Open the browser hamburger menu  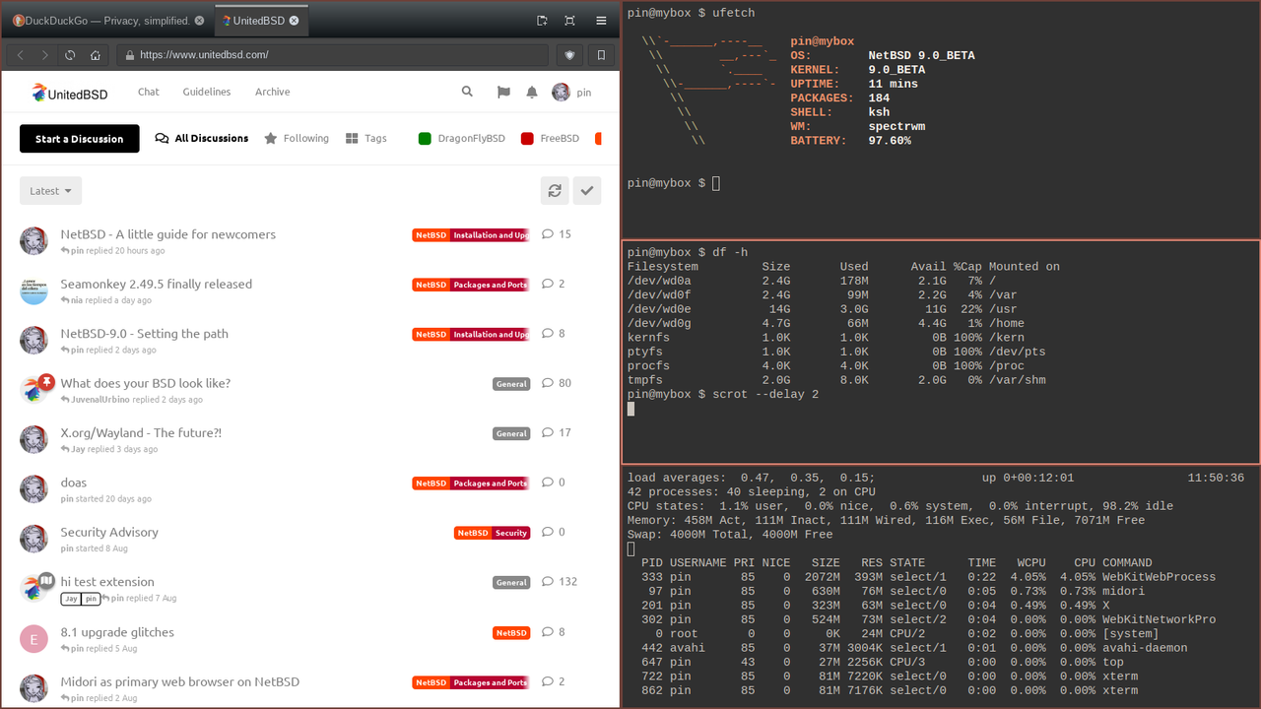(x=601, y=20)
